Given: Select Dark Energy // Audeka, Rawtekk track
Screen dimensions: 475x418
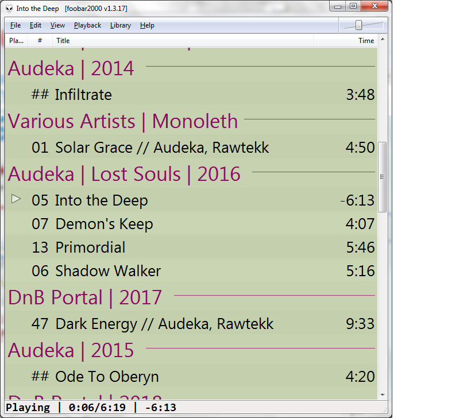Looking at the screenshot, I should [x=191, y=324].
